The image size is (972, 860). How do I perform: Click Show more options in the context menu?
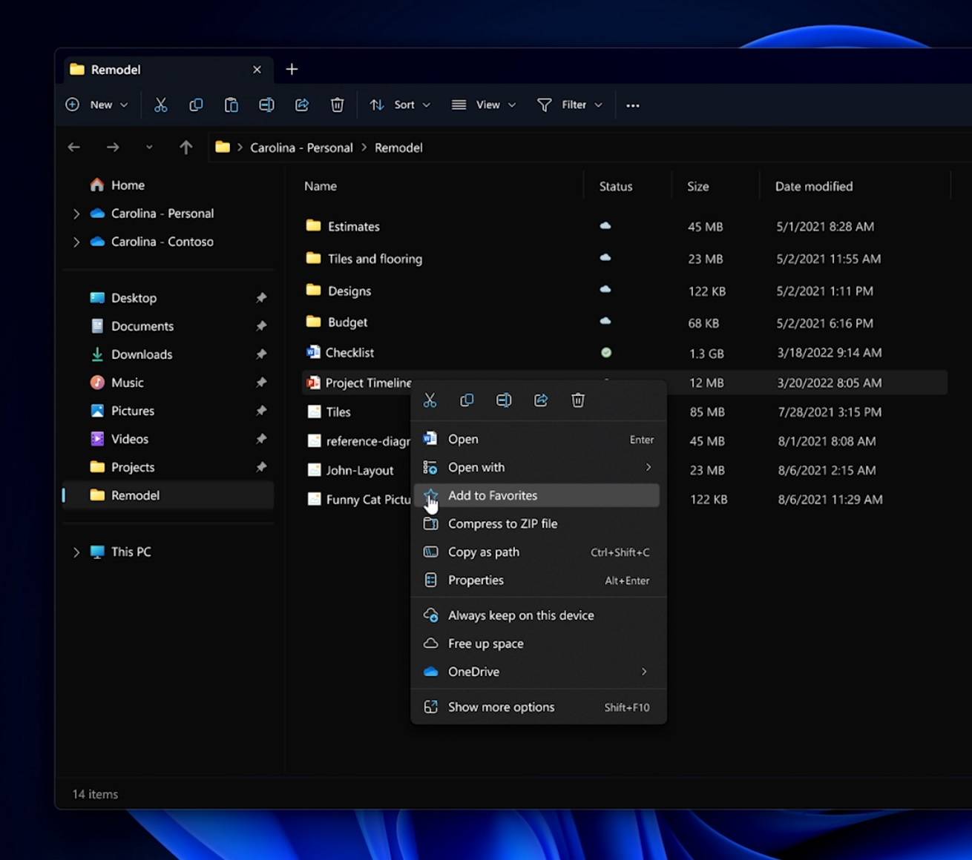[x=501, y=707]
